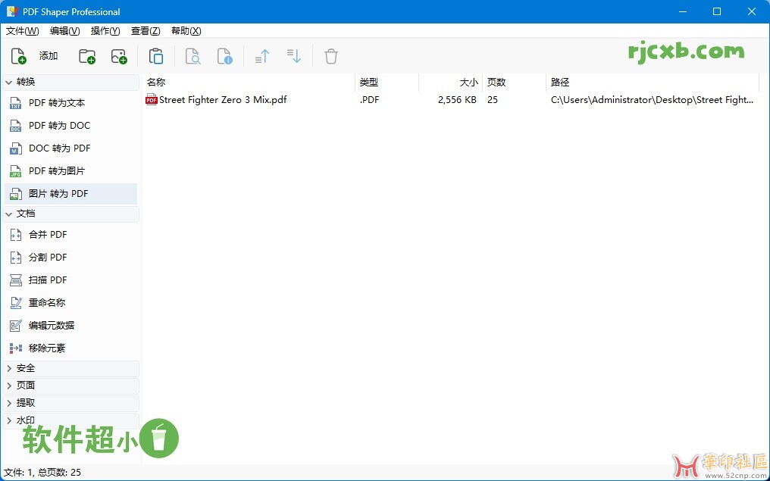Click the page count 25 cell
Image resolution: width=770 pixels, height=481 pixels.
click(x=493, y=100)
